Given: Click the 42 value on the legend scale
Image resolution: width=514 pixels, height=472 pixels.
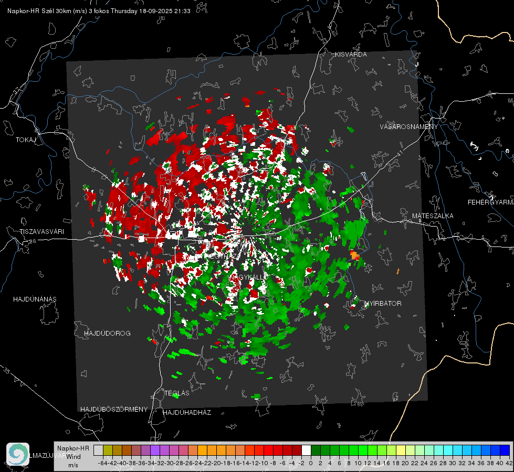Looking at the screenshot, I should (509, 464).
